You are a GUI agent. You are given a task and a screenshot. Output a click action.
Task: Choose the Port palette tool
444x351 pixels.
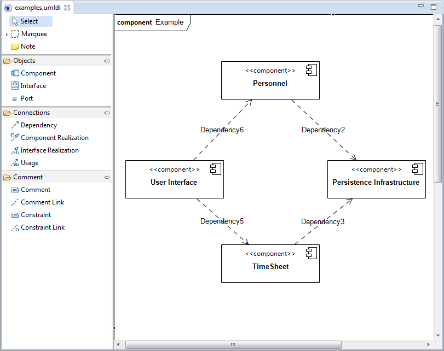click(26, 98)
